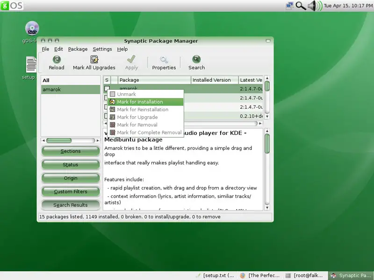374x280 pixels.
Task: Select the setup text file desktop icon
Action: (31, 64)
